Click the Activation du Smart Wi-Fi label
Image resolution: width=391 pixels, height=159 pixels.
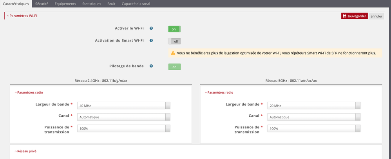pyautogui.click(x=119, y=40)
